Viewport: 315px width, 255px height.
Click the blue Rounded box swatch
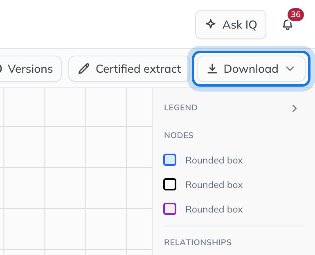point(170,160)
